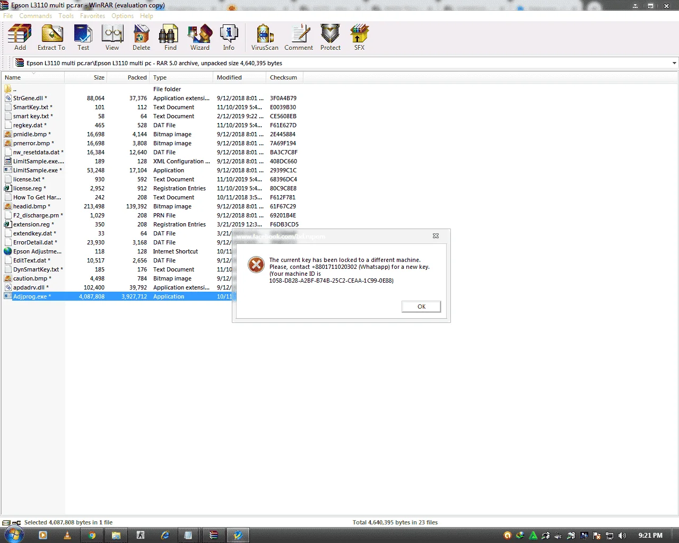The image size is (679, 543).
Task: Open Windows Explorer folder from taskbar
Action: [x=116, y=536]
